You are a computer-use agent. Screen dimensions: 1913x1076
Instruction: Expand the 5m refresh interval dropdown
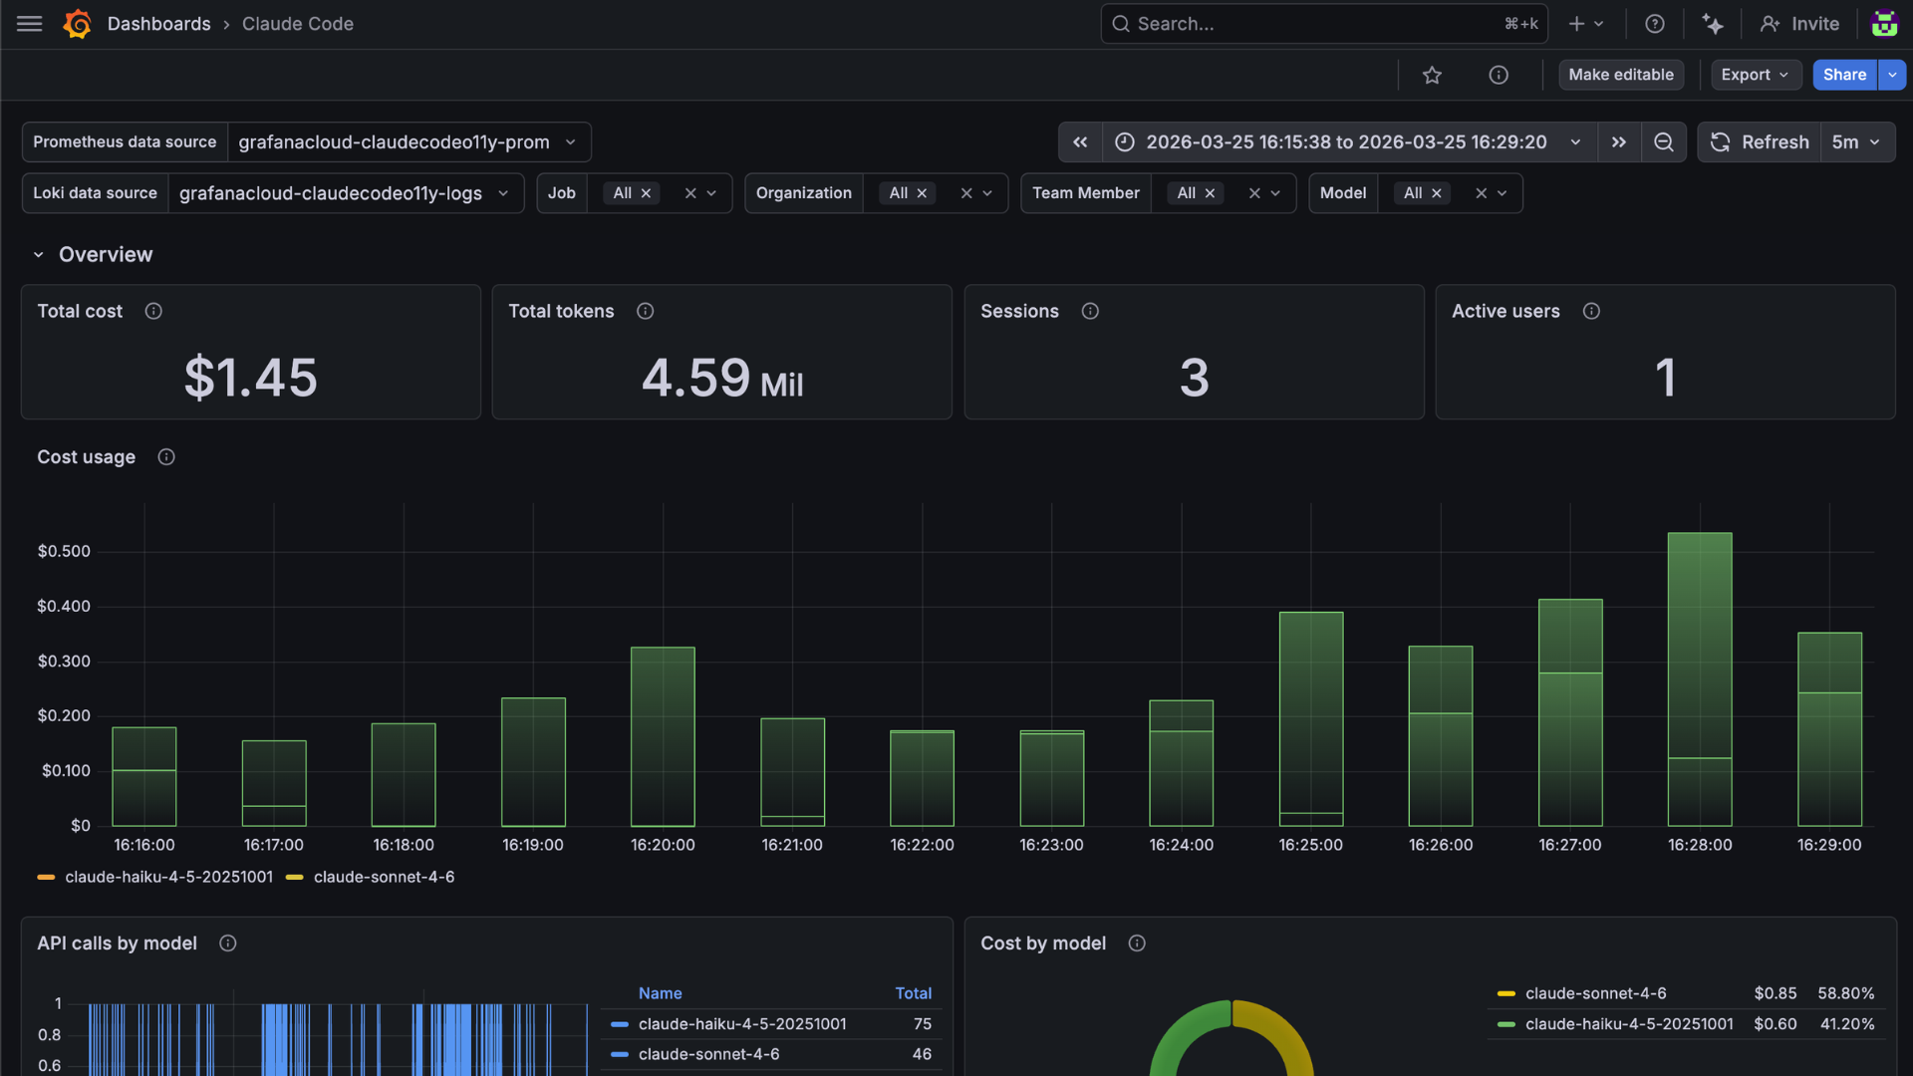(1856, 142)
